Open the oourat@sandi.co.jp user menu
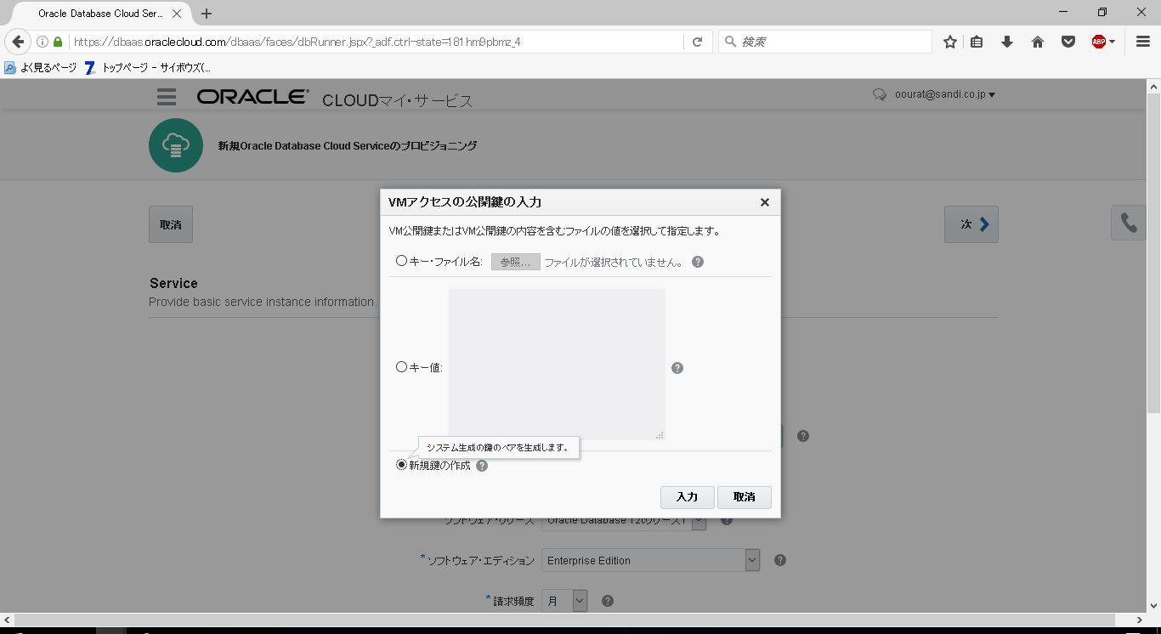Viewport: 1161px width, 634px height. pos(945,94)
